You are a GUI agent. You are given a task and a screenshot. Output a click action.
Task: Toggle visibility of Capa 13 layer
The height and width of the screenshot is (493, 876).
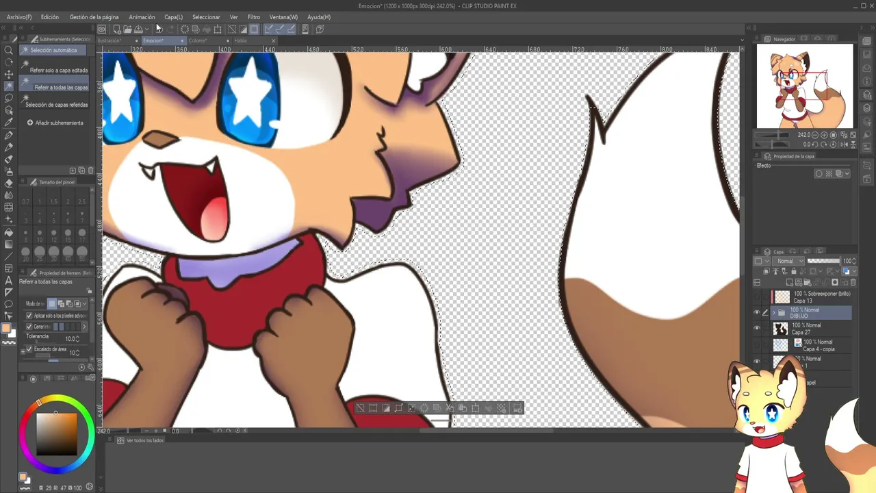point(757,297)
